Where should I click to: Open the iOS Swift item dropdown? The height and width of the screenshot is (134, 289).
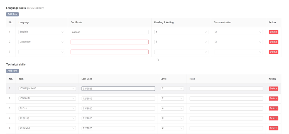(x=47, y=98)
